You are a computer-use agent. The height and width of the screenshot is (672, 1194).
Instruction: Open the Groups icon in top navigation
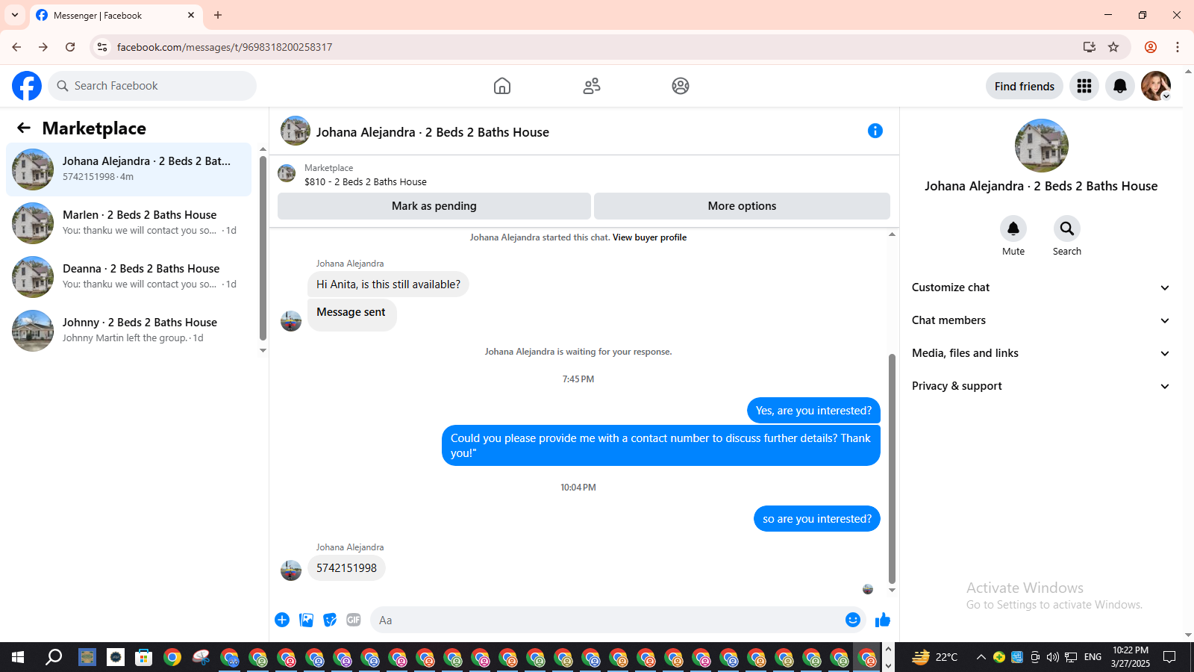[681, 86]
